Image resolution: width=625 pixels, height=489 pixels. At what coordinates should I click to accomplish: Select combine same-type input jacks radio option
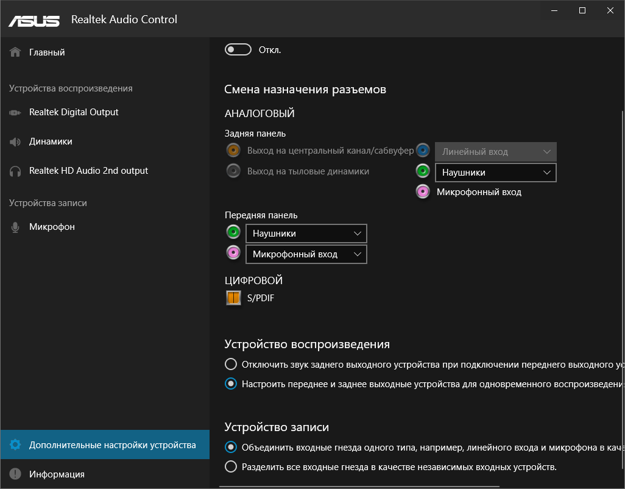pos(231,447)
